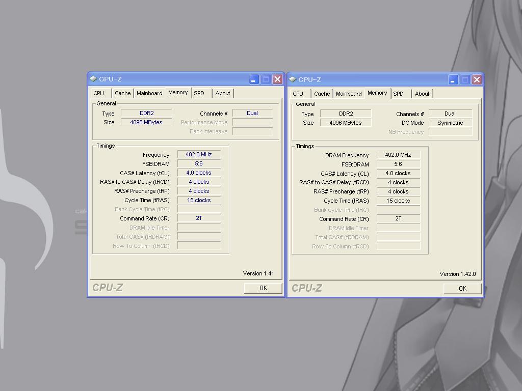Open CPU tab in the left CPU-Z window
Viewport: 522px width, 391px height.
100,94
